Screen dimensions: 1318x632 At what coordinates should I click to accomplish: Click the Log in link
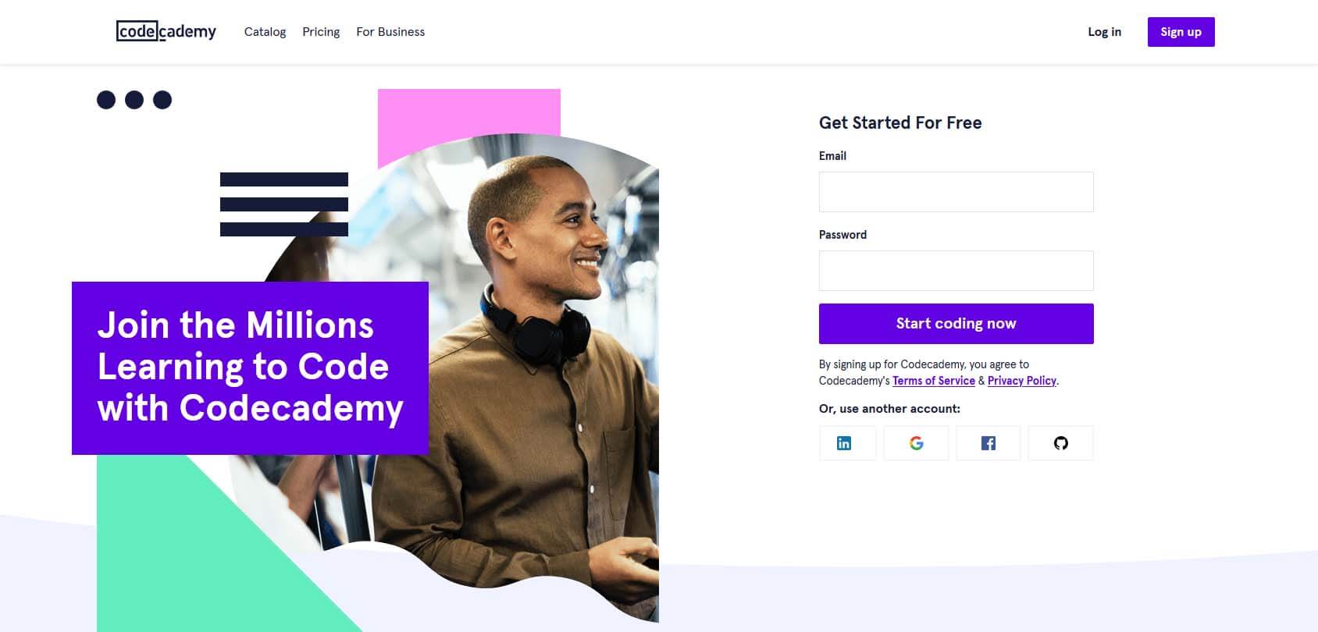coord(1104,32)
